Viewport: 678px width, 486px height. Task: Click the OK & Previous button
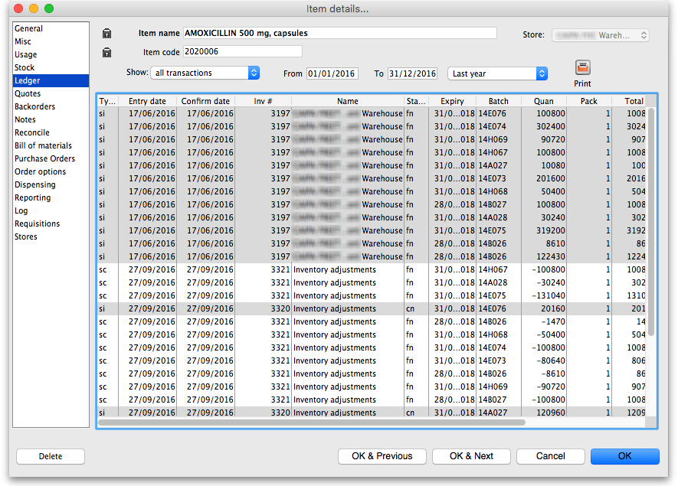(382, 456)
